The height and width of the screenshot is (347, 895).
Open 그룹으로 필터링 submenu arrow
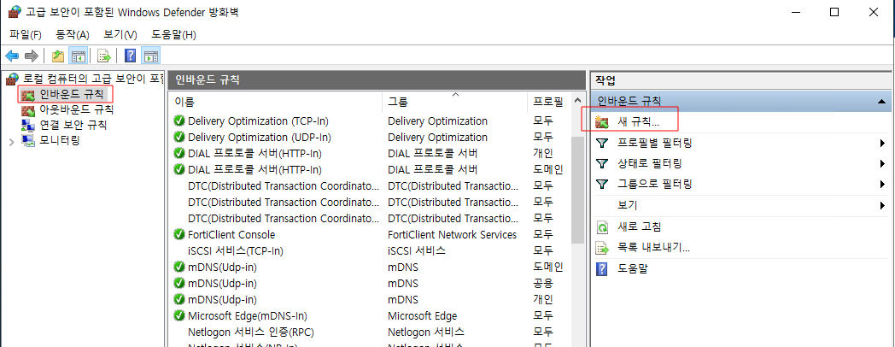click(x=882, y=184)
